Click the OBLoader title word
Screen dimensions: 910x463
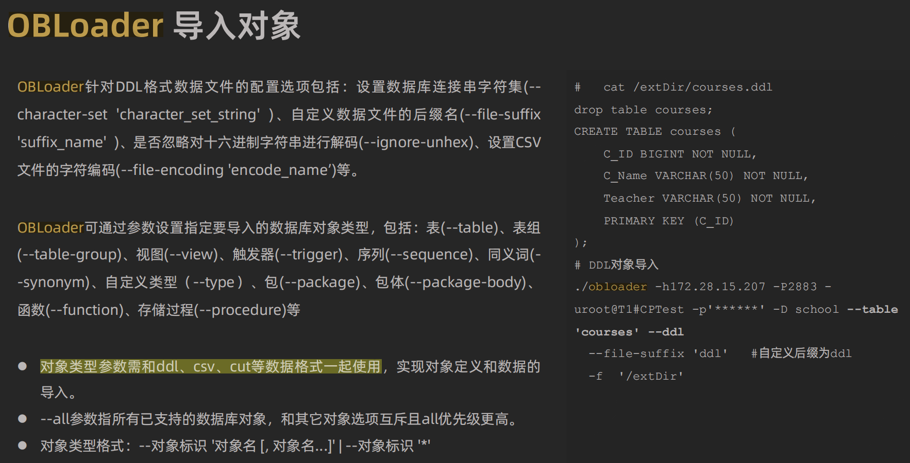[85, 26]
